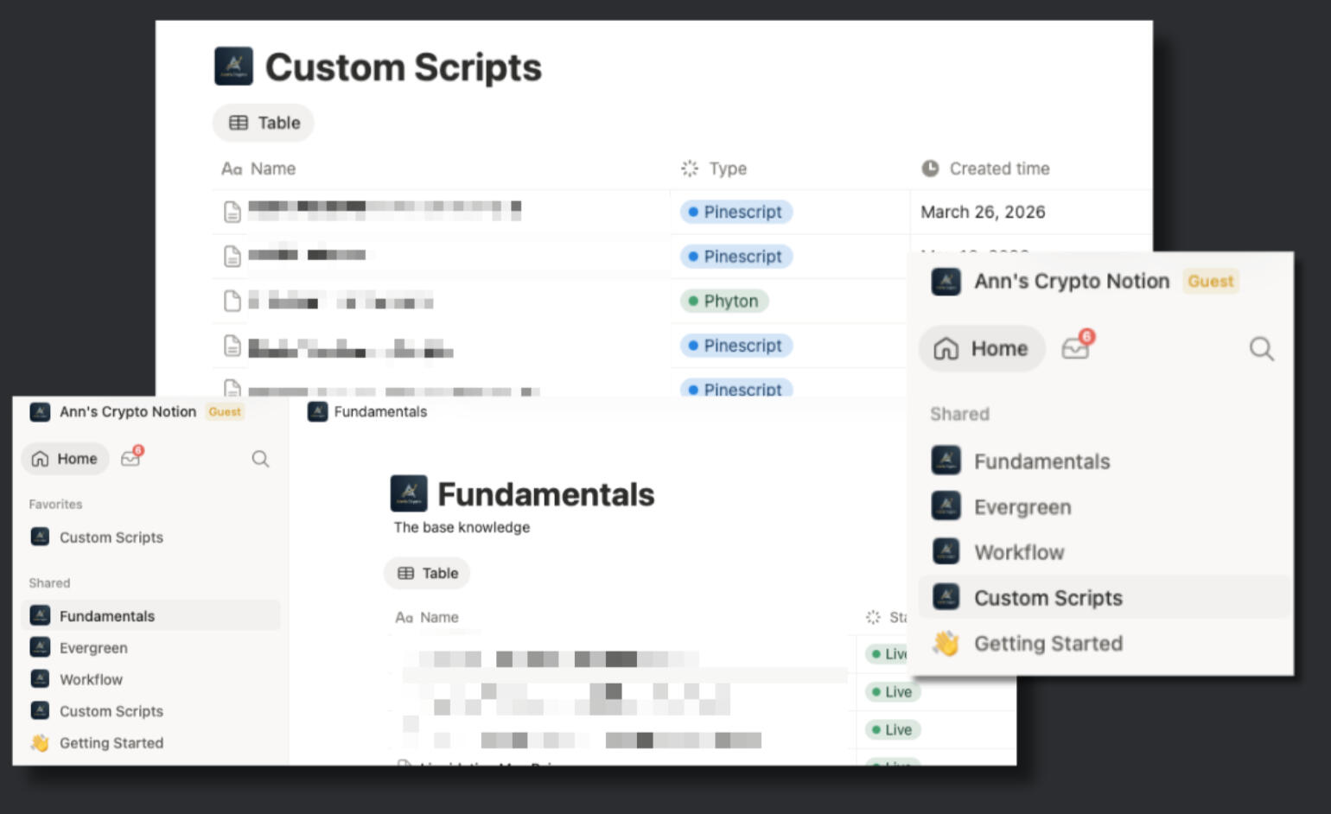The image size is (1331, 814).
Task: Click the March 26, 2026 created time cell
Action: pos(983,212)
